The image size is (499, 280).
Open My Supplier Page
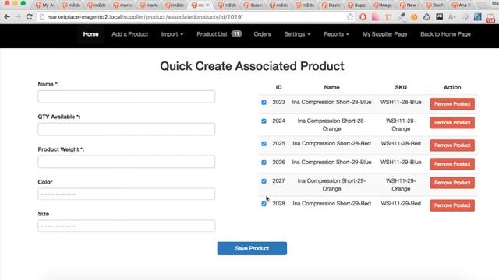point(384,34)
